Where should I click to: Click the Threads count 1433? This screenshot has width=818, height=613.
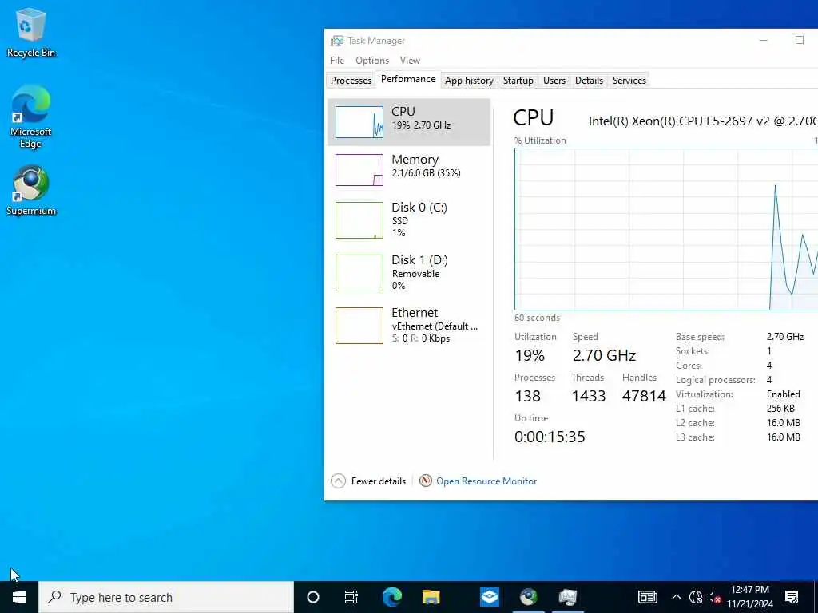coord(589,396)
